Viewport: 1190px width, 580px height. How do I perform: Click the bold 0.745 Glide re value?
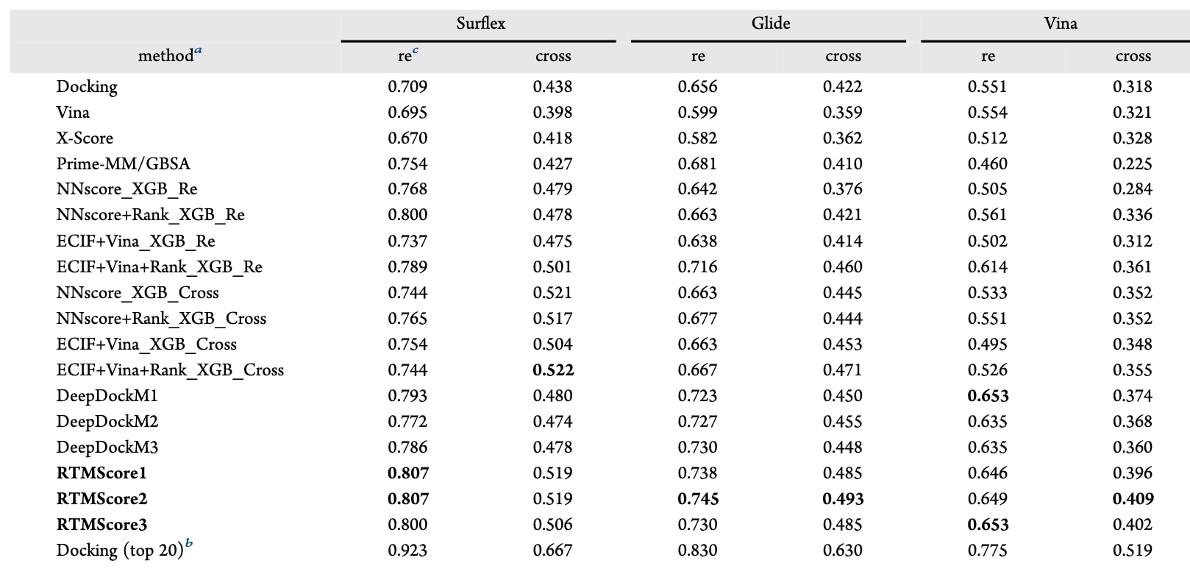point(698,498)
